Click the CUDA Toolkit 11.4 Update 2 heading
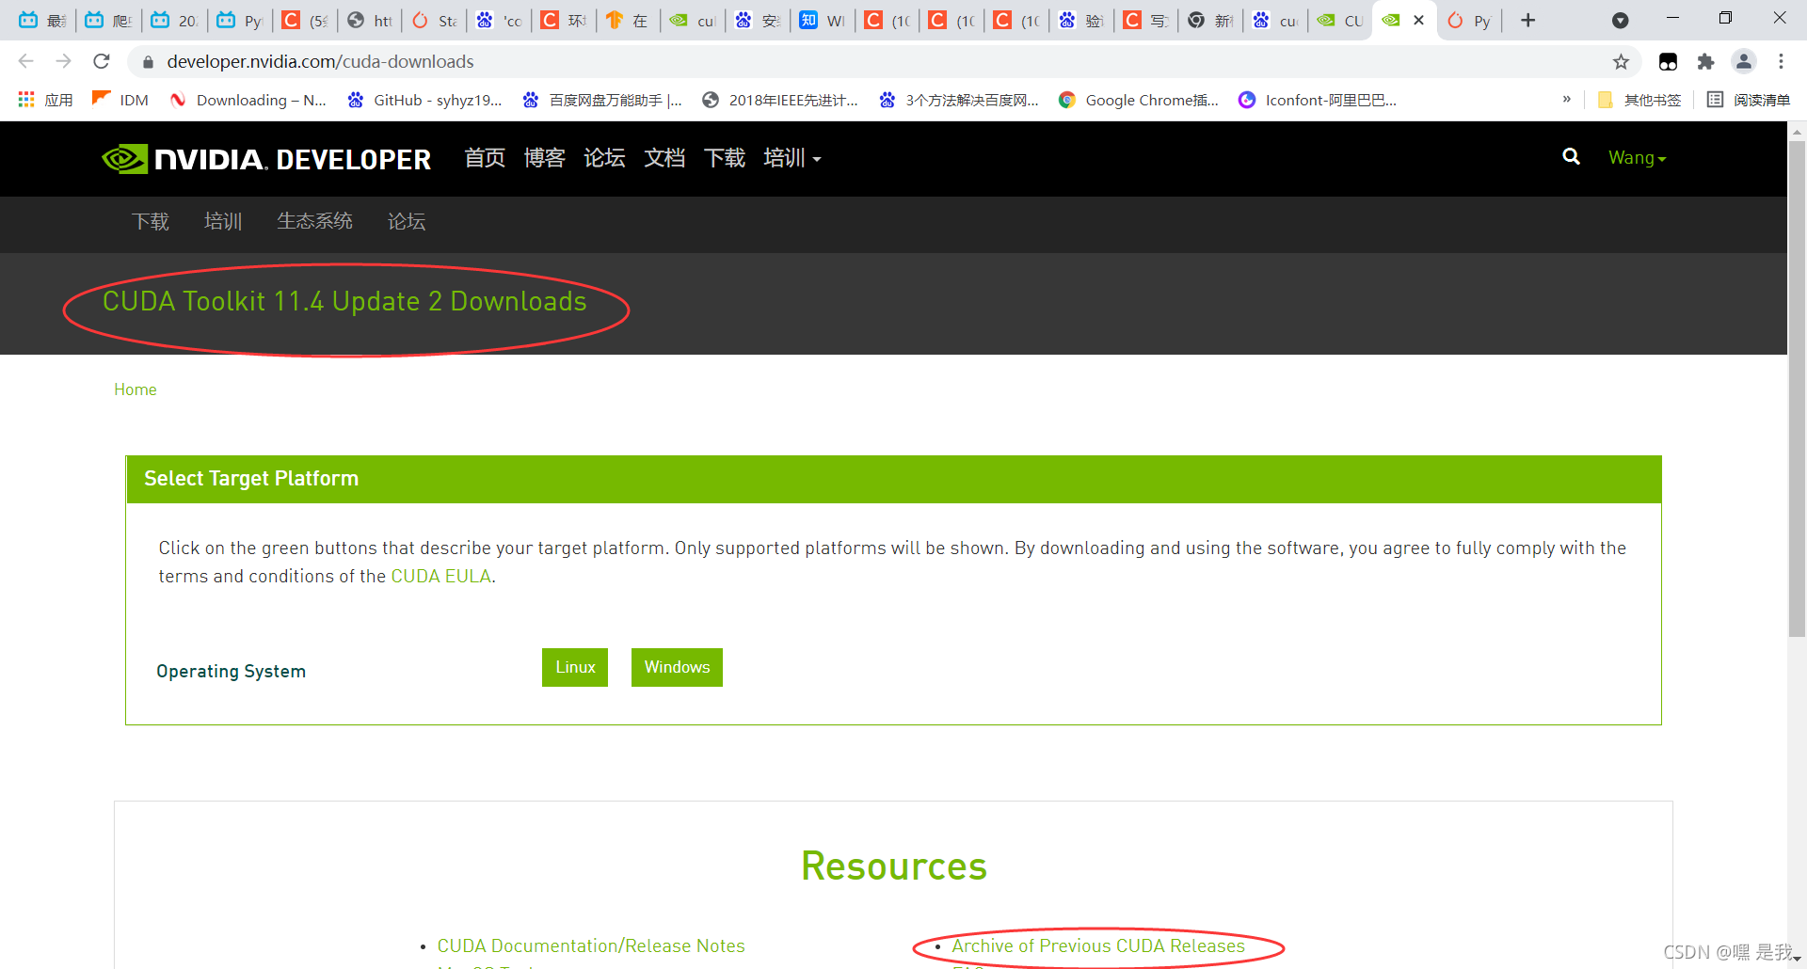1807x969 pixels. (x=344, y=301)
